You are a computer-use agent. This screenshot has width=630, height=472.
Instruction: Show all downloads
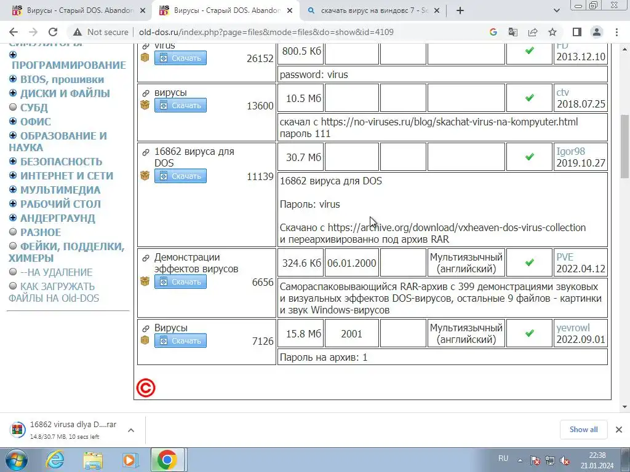[583, 430]
